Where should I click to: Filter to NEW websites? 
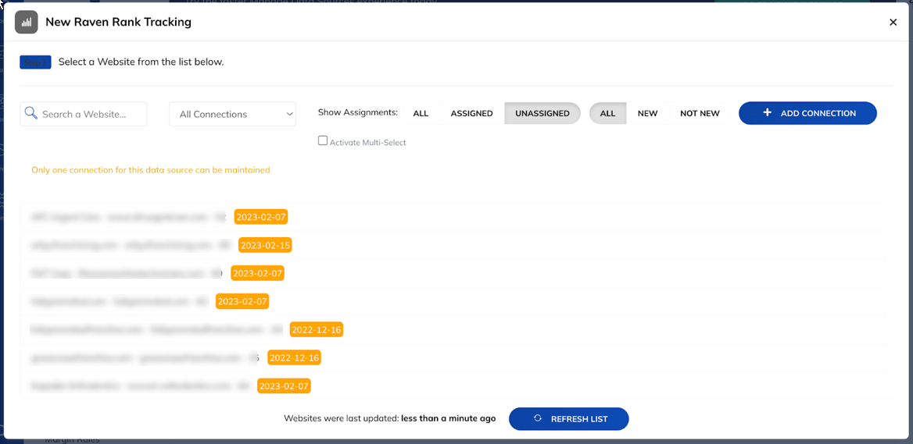647,113
